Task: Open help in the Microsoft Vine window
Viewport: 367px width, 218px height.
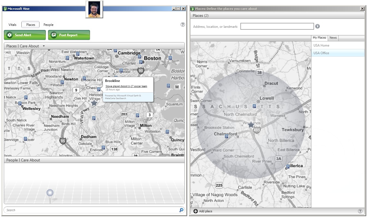Action: 183,24
